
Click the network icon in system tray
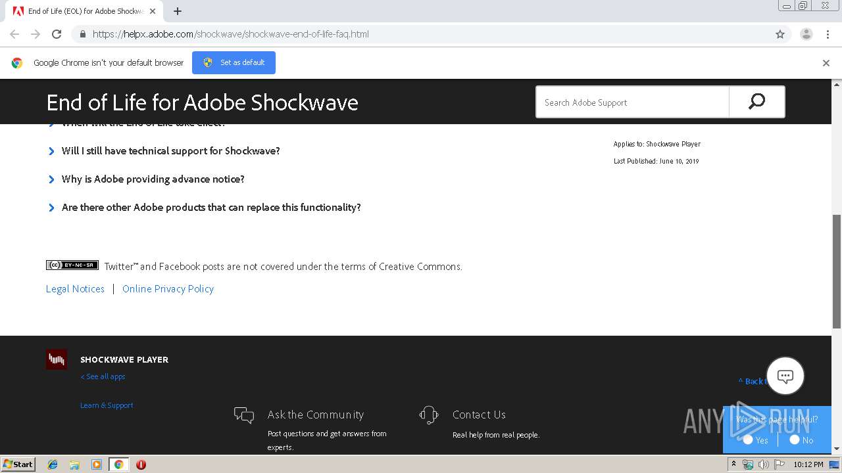point(748,464)
